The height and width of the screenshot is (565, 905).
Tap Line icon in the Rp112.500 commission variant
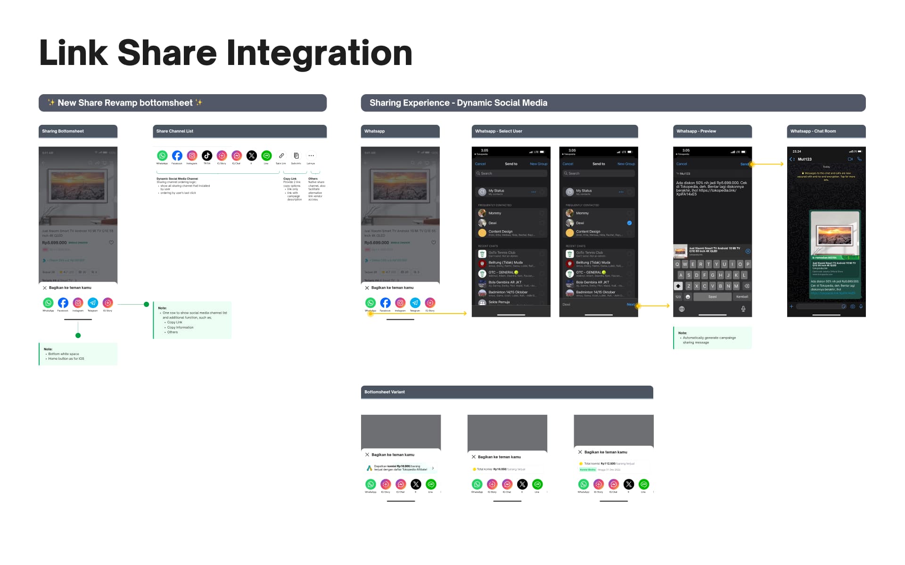point(644,484)
